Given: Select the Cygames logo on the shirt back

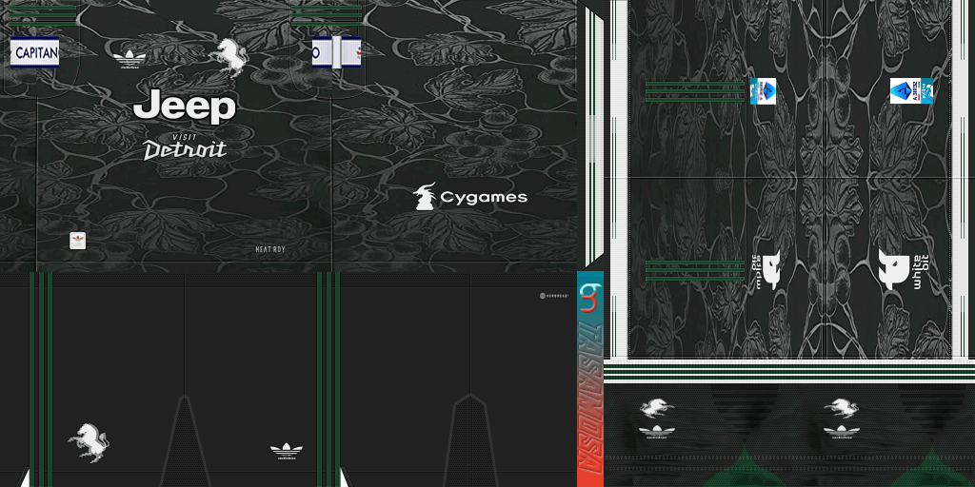Looking at the screenshot, I should click(x=469, y=197).
